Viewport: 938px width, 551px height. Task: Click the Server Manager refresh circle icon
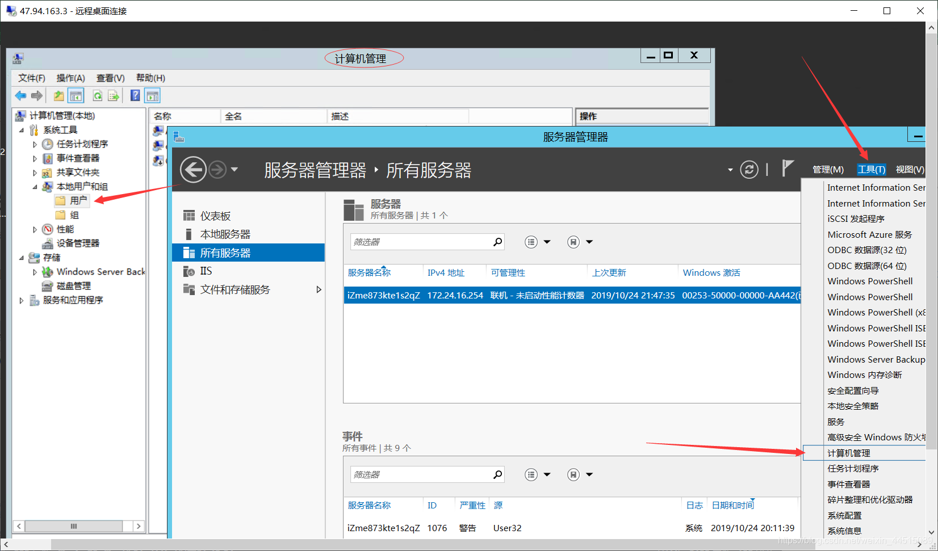tap(749, 169)
